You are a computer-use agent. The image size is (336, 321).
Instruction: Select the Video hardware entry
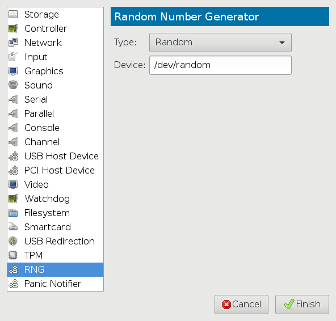pos(55,184)
